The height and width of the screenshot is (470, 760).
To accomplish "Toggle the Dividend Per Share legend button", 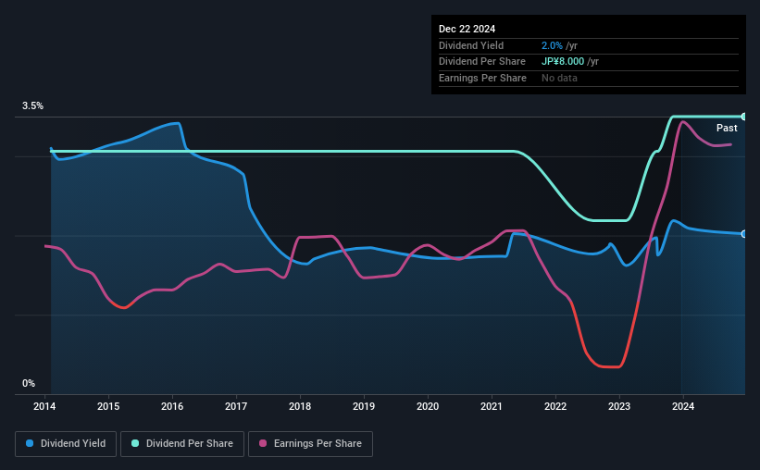I will click(182, 444).
